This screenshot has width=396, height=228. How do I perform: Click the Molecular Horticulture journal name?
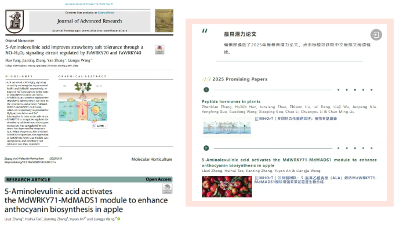[x=152, y=159]
